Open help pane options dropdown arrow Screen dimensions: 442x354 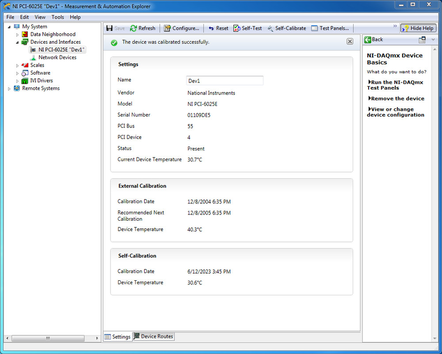coord(433,40)
